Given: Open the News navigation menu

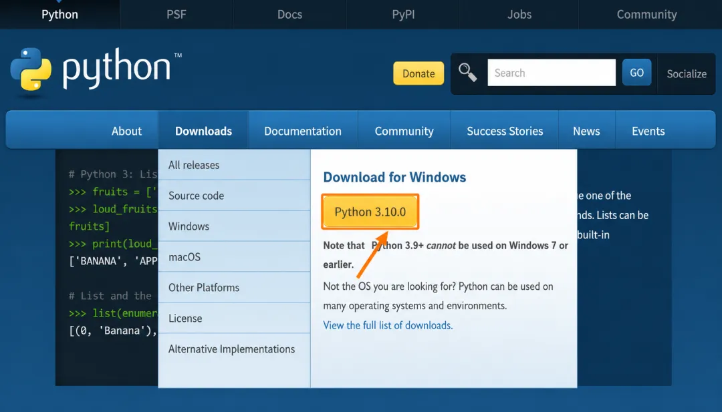Looking at the screenshot, I should [586, 131].
